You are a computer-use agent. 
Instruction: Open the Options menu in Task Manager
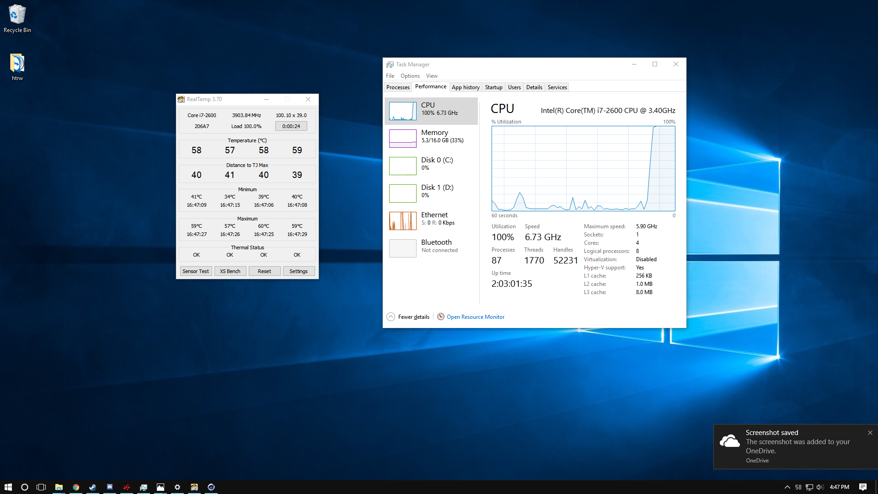(409, 75)
